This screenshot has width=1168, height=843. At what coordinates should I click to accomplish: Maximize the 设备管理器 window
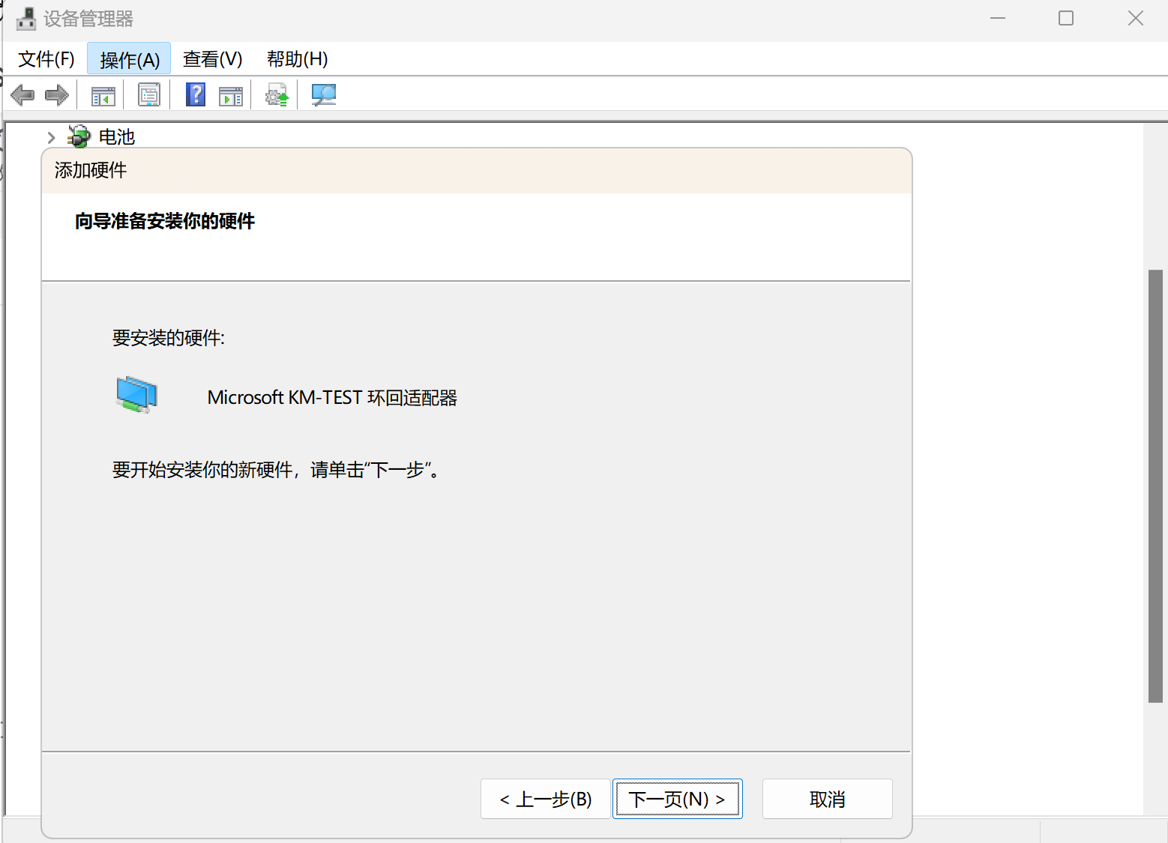[1066, 19]
